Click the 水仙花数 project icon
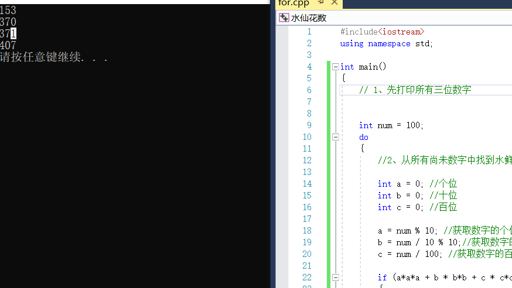Viewport: 512px width, 288px height. 284,18
